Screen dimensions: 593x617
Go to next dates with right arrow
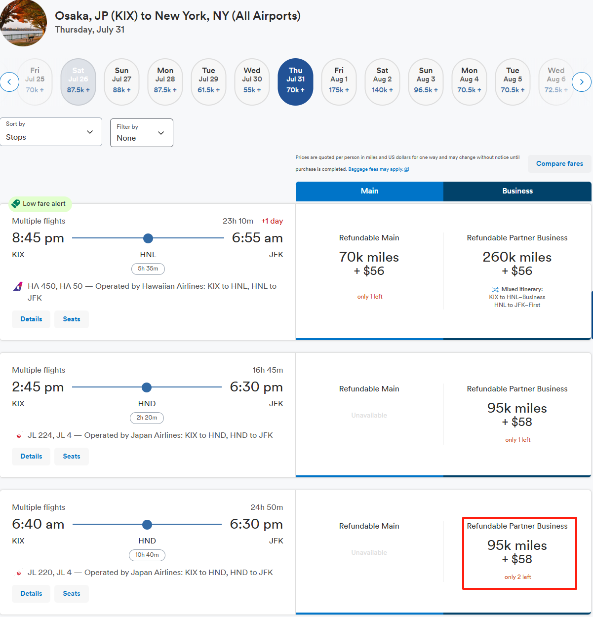(x=582, y=82)
